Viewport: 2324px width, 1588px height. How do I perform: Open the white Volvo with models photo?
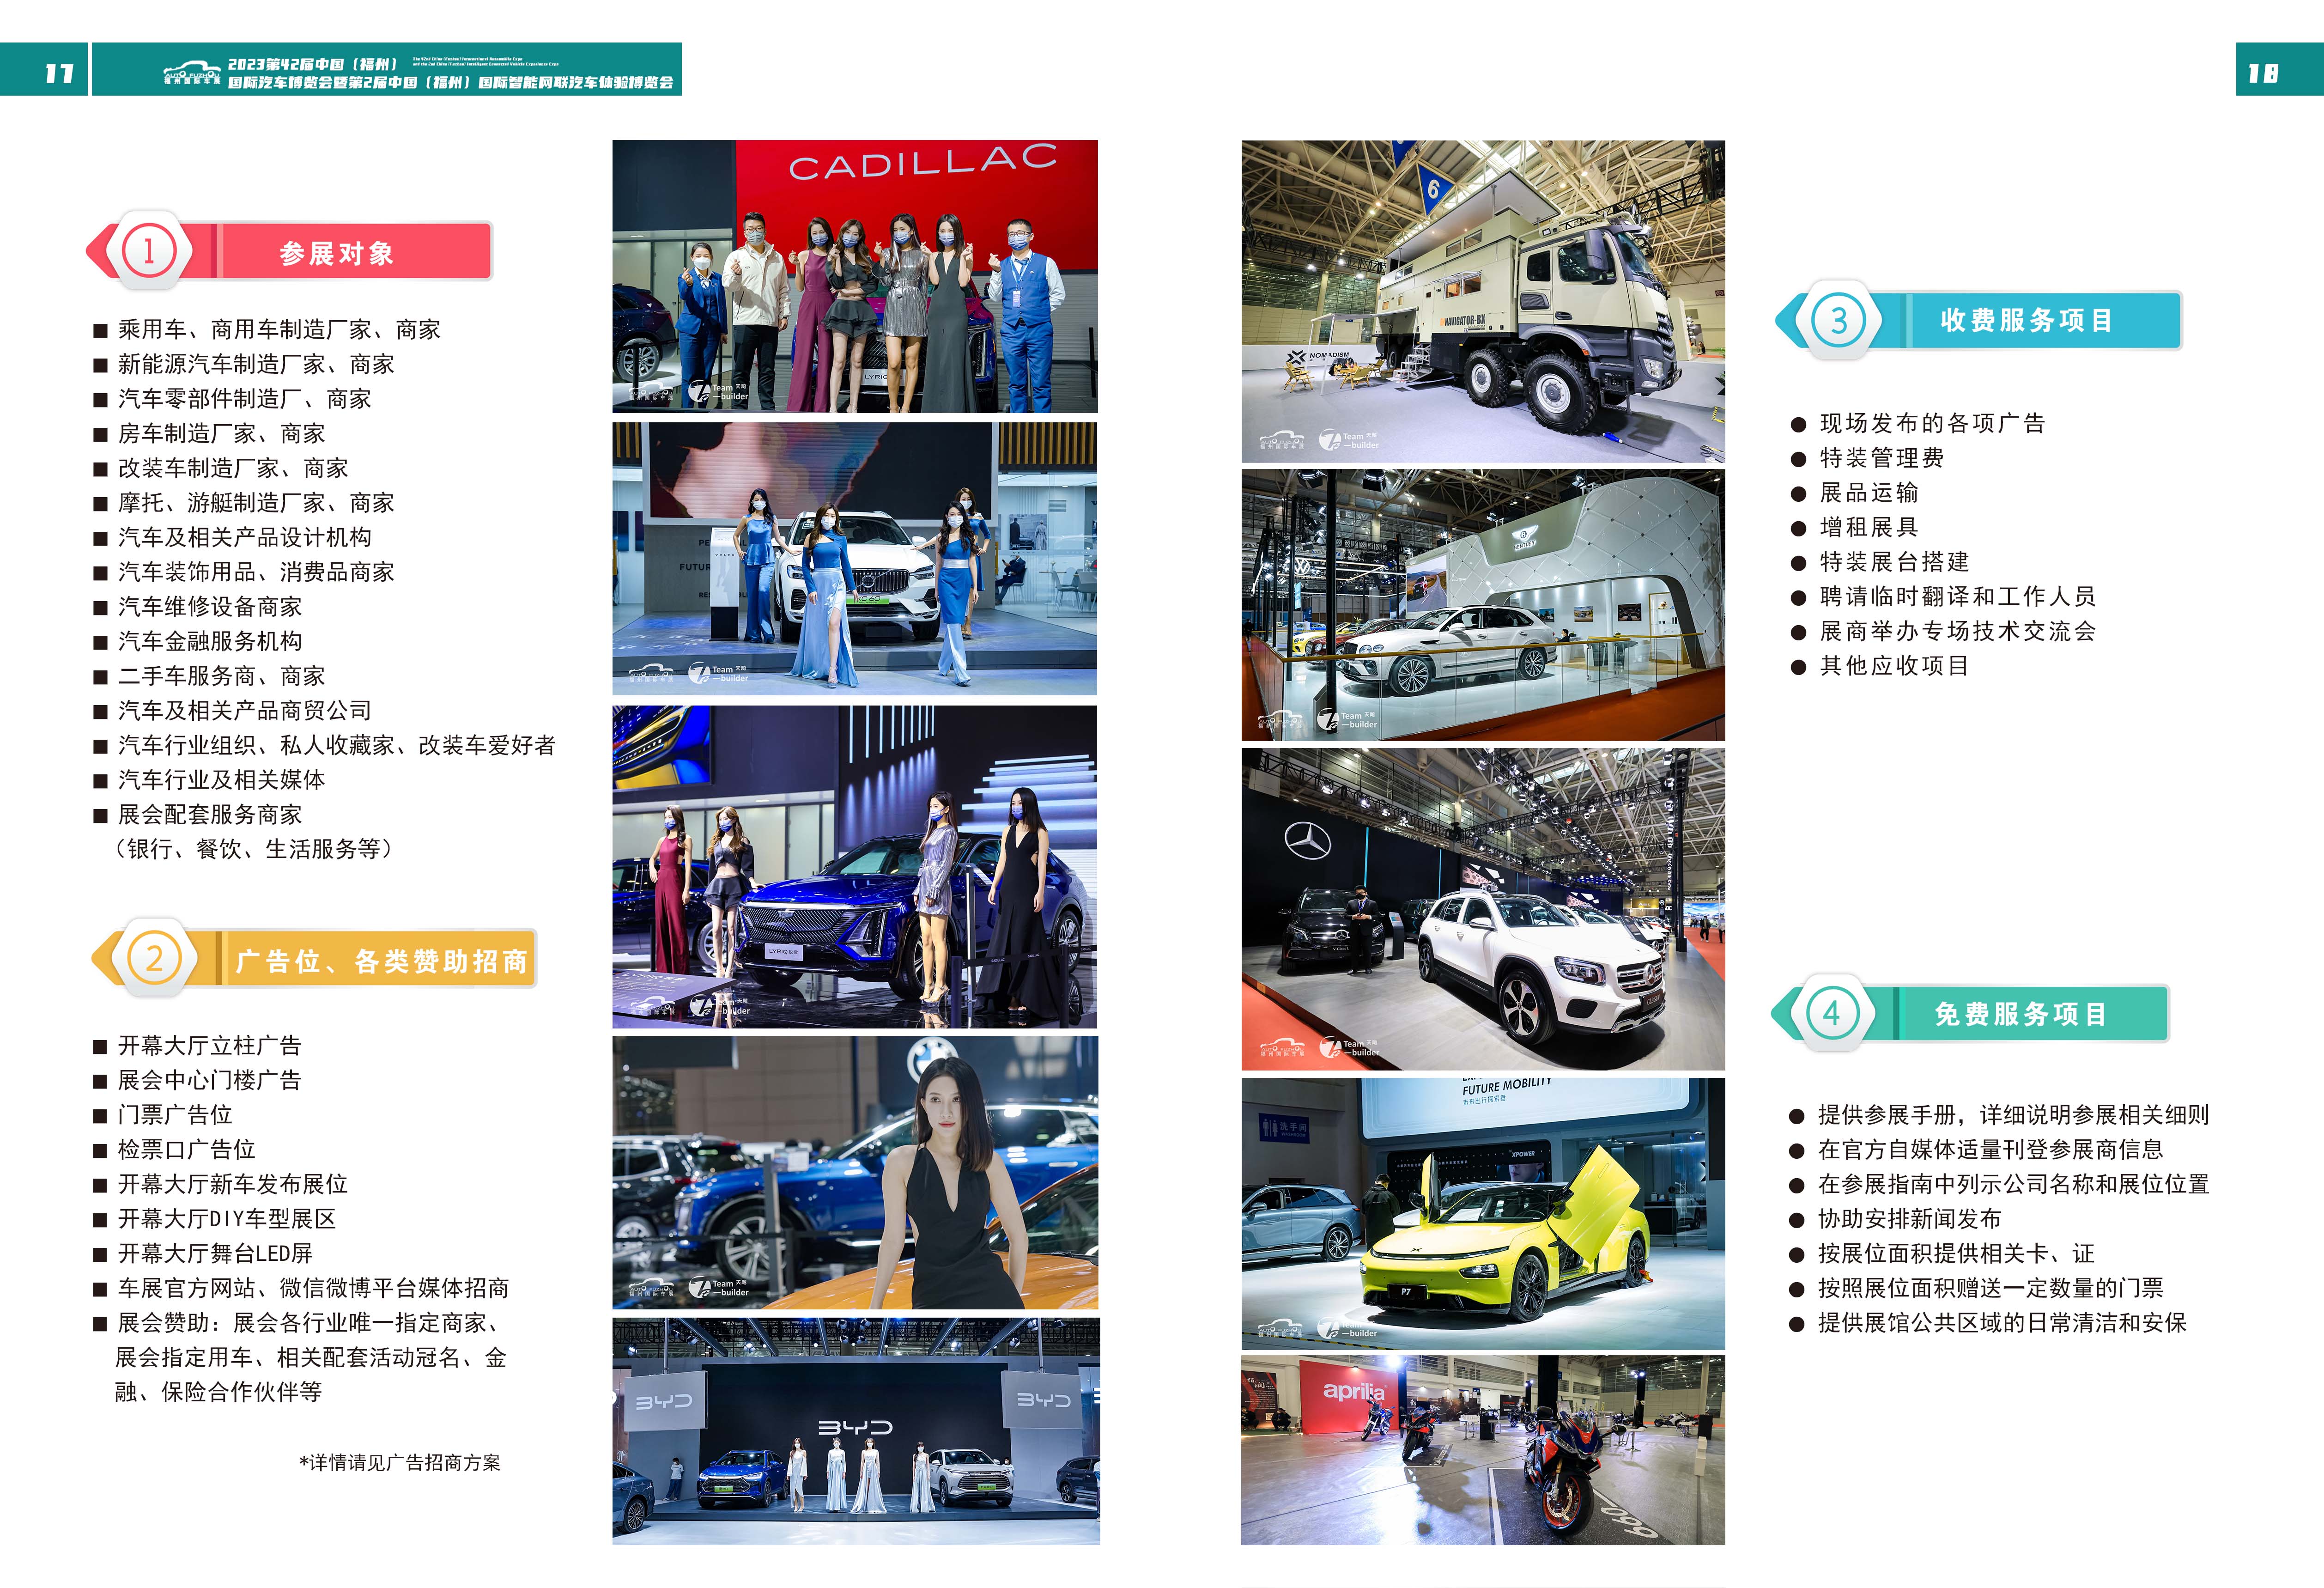point(855,559)
